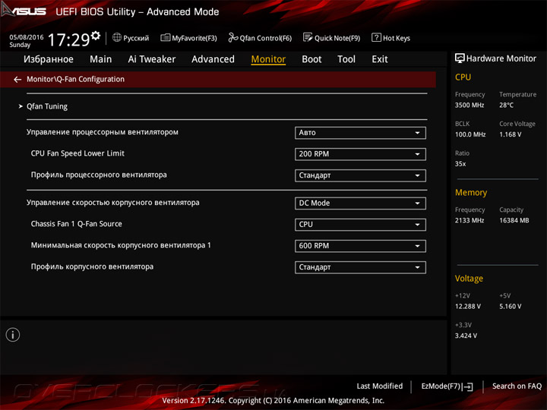Click the back arrow in Q-Fan Configuration header
547x410 pixels.
coord(17,80)
